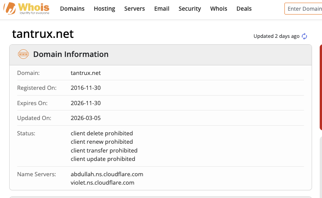Click the www globe icon
Image resolution: width=322 pixels, height=198 pixels.
click(23, 54)
